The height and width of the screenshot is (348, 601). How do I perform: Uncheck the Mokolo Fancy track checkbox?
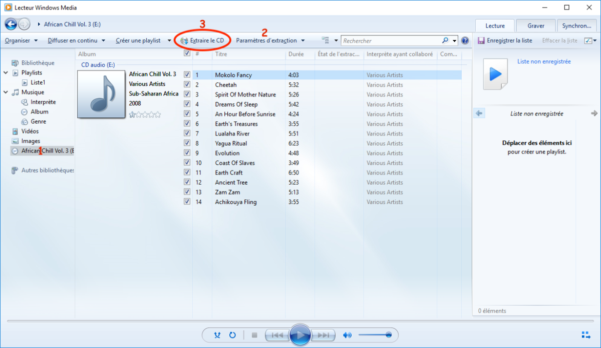coord(187,74)
